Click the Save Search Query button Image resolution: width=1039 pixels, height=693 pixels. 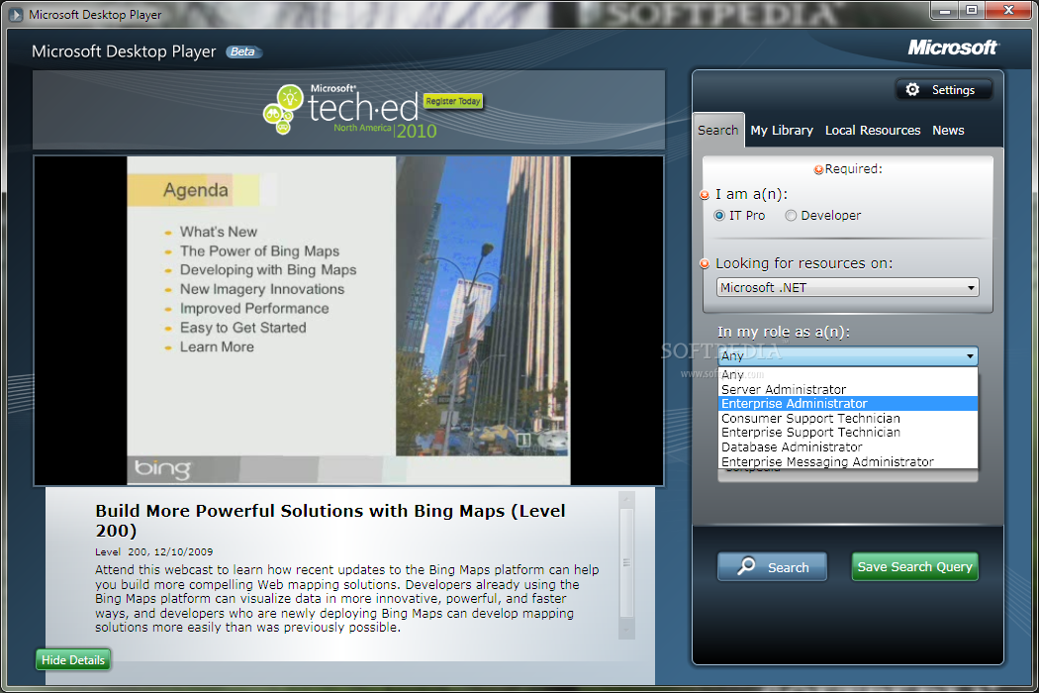click(914, 567)
